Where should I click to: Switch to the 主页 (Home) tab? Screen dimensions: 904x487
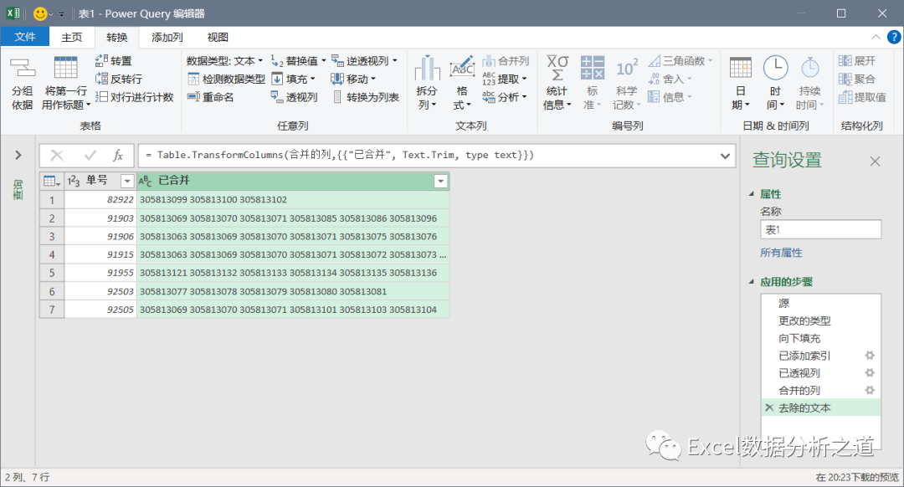71,38
